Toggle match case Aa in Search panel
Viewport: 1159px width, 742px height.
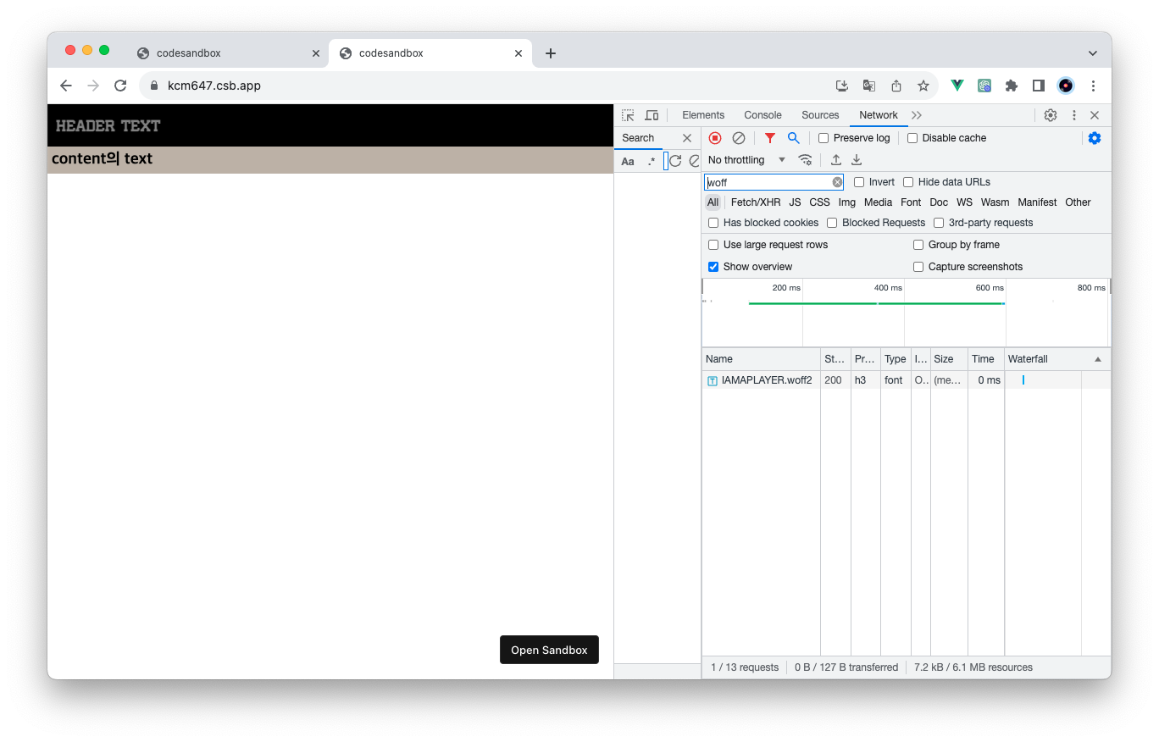(628, 161)
